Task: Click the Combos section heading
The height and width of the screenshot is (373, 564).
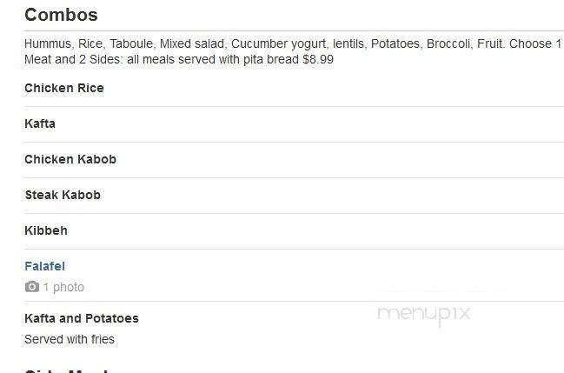Action: (61, 15)
